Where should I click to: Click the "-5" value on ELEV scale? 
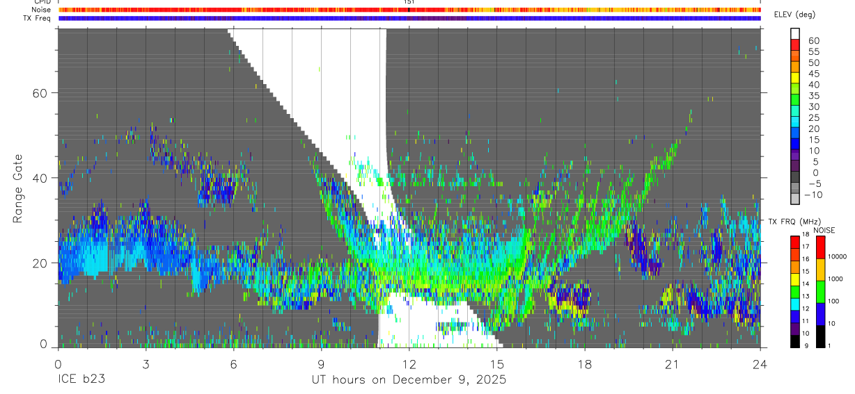point(814,183)
